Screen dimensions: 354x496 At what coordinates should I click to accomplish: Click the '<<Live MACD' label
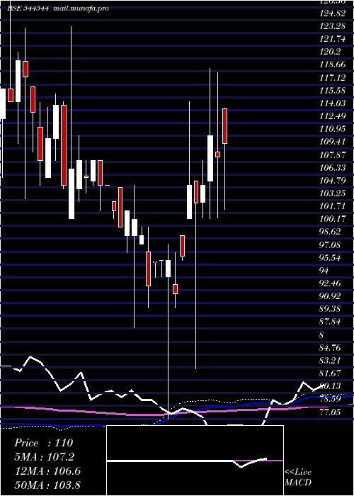click(298, 478)
